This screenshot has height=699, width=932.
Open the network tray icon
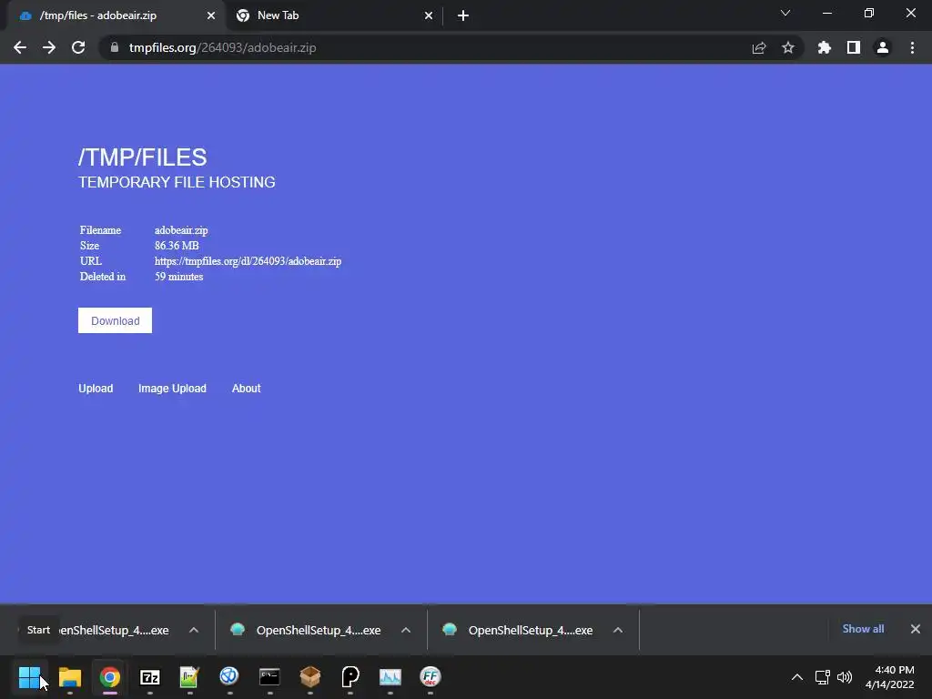tap(823, 677)
